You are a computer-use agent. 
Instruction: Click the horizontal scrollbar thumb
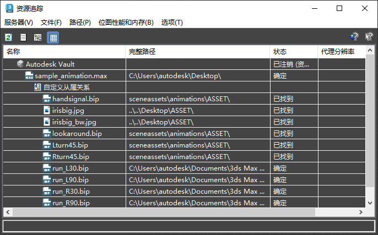[164, 212]
